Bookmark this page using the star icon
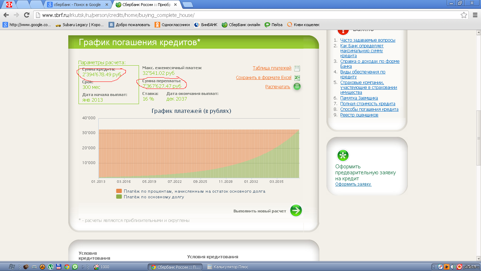481x271 pixels. point(464,15)
